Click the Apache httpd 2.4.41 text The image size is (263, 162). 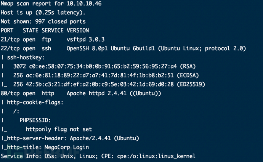96,93
